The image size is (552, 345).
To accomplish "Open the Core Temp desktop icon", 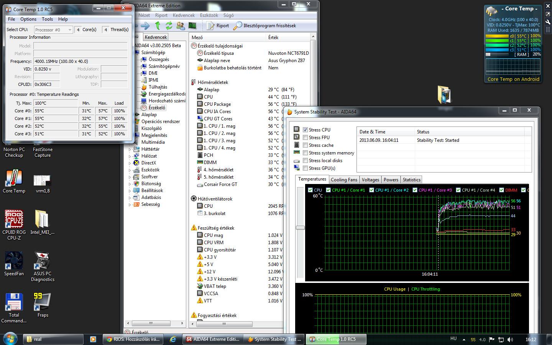I will click(14, 182).
